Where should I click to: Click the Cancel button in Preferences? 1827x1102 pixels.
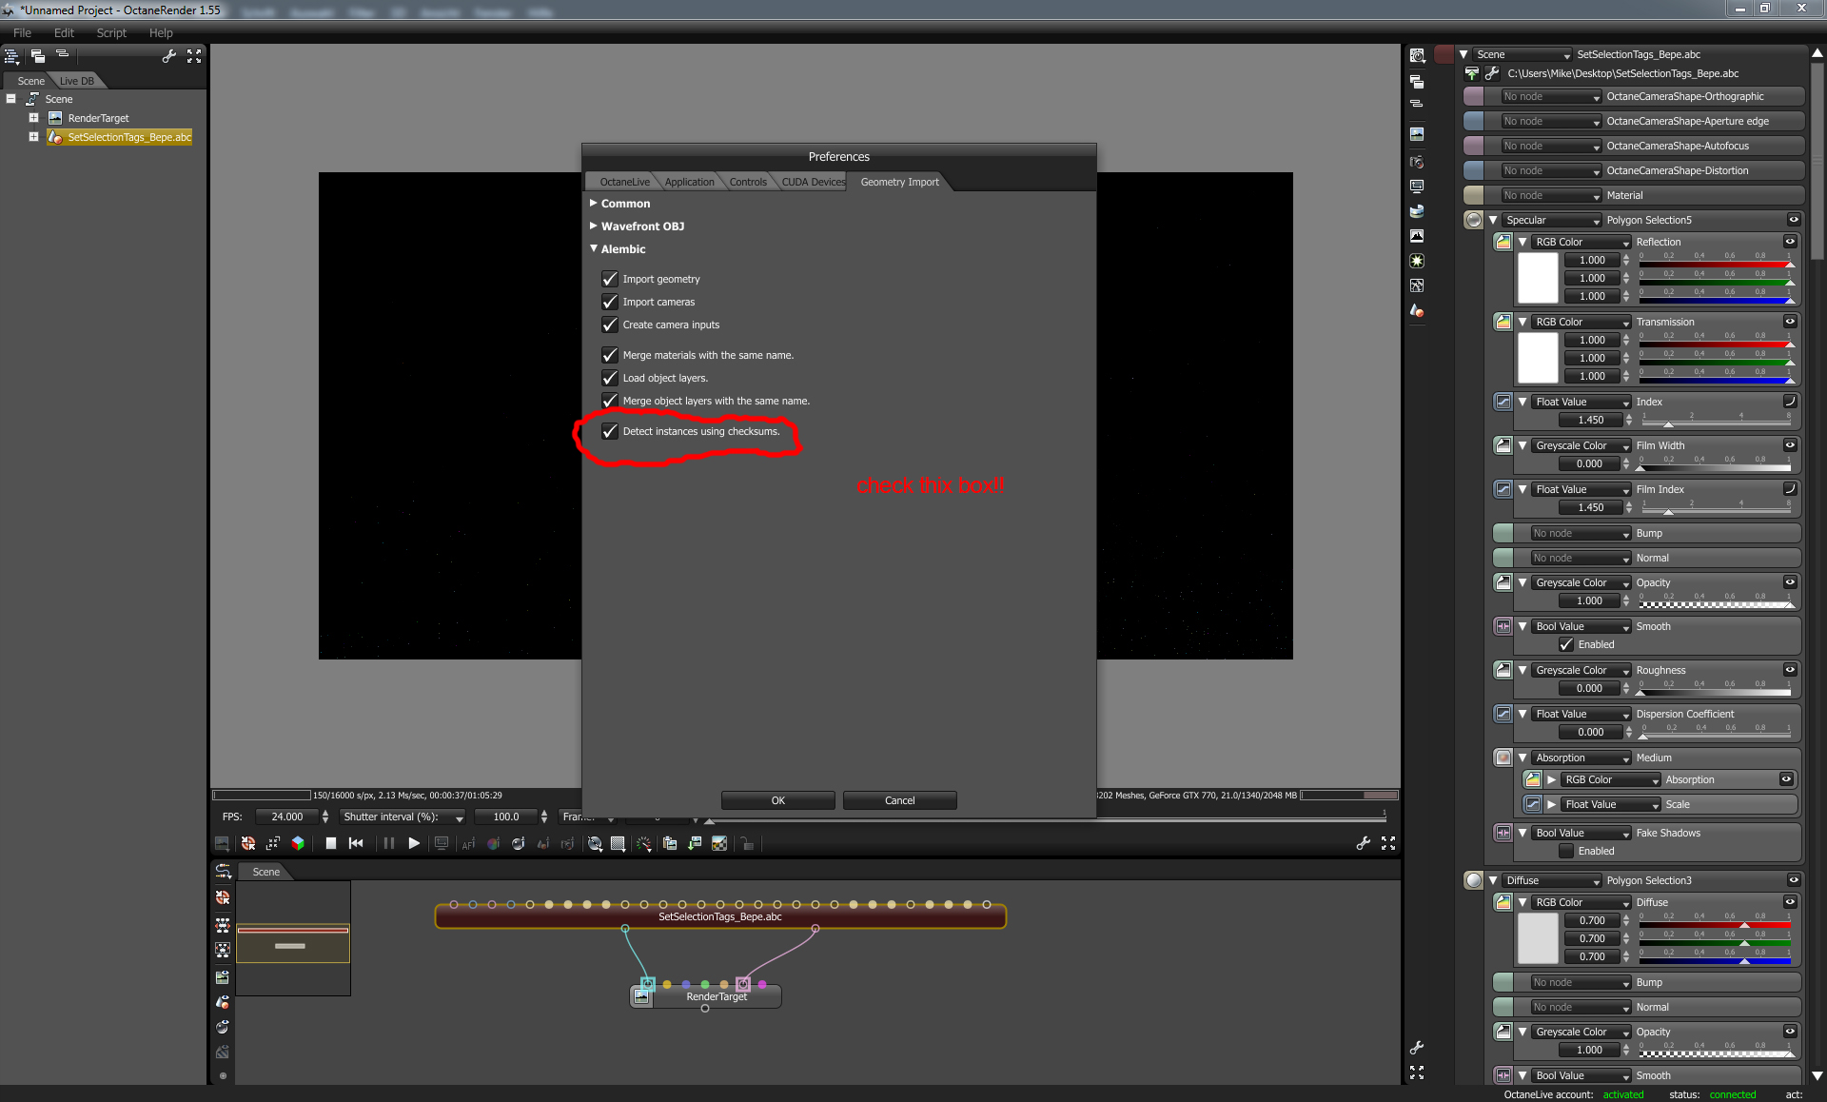899,800
